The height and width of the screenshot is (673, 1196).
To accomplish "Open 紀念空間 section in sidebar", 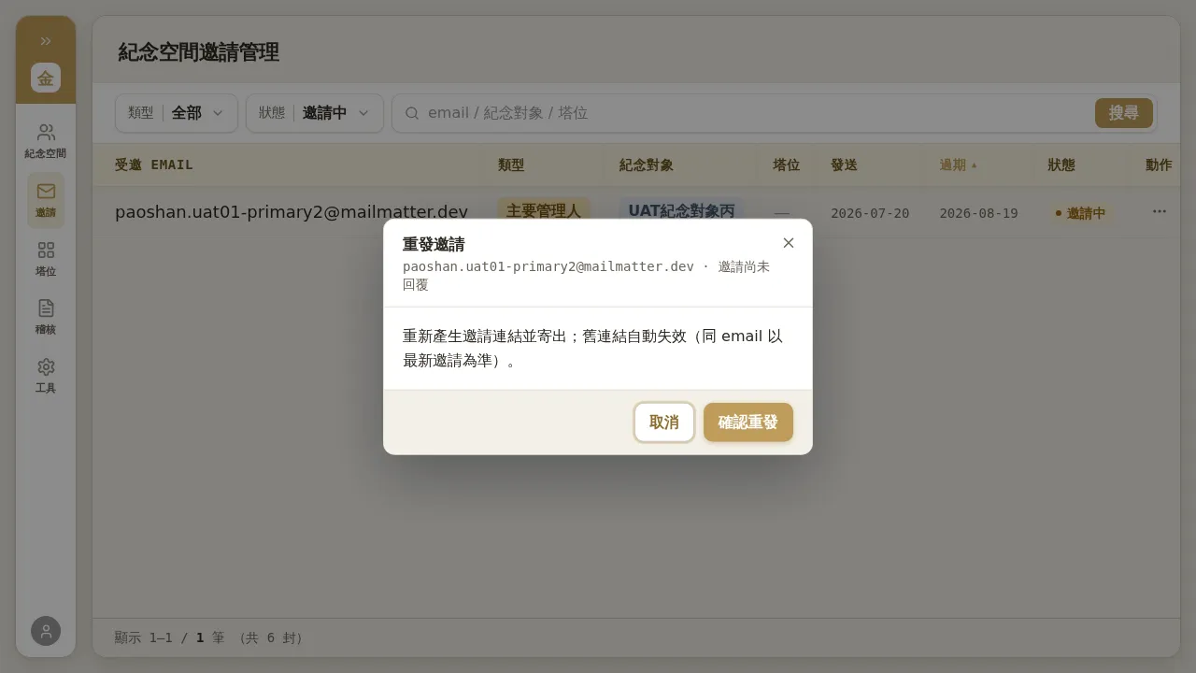I will pyautogui.click(x=46, y=141).
